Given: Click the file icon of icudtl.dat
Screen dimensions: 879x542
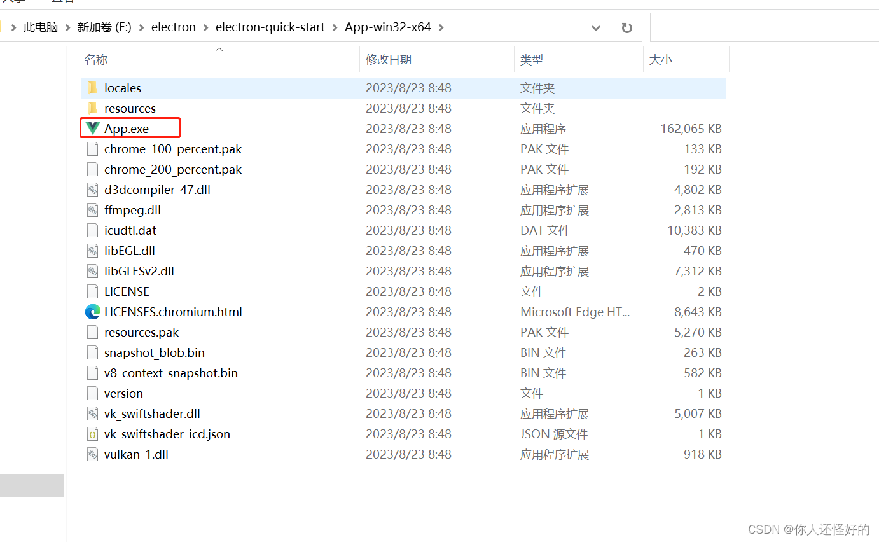Looking at the screenshot, I should point(93,230).
